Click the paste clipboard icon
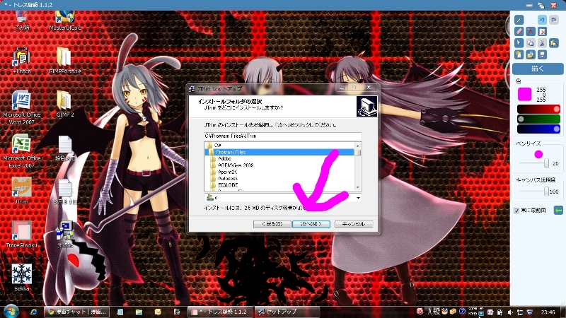The image size is (566, 318). tap(554, 43)
